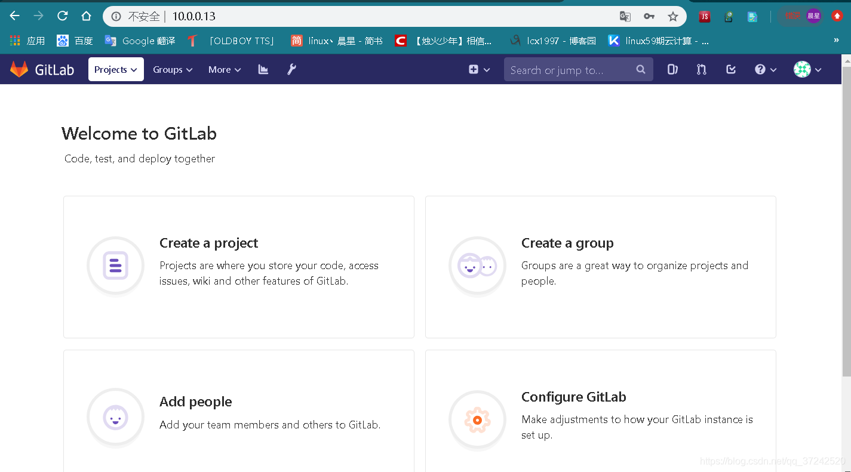This screenshot has width=851, height=472.
Task: Open the lcx1997 博客园 bookmark
Action: (553, 41)
